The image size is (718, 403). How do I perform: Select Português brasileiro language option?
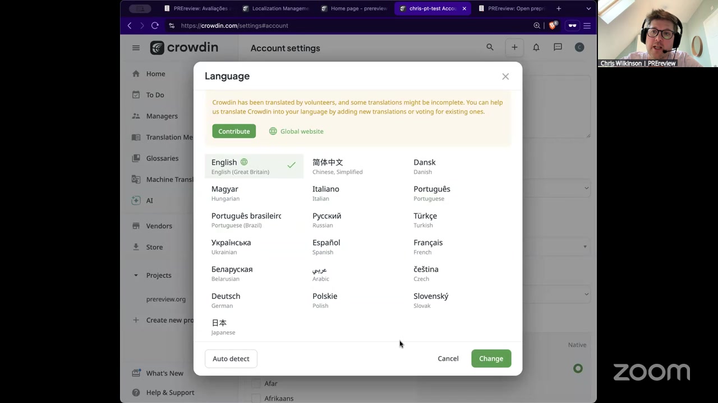tap(246, 220)
